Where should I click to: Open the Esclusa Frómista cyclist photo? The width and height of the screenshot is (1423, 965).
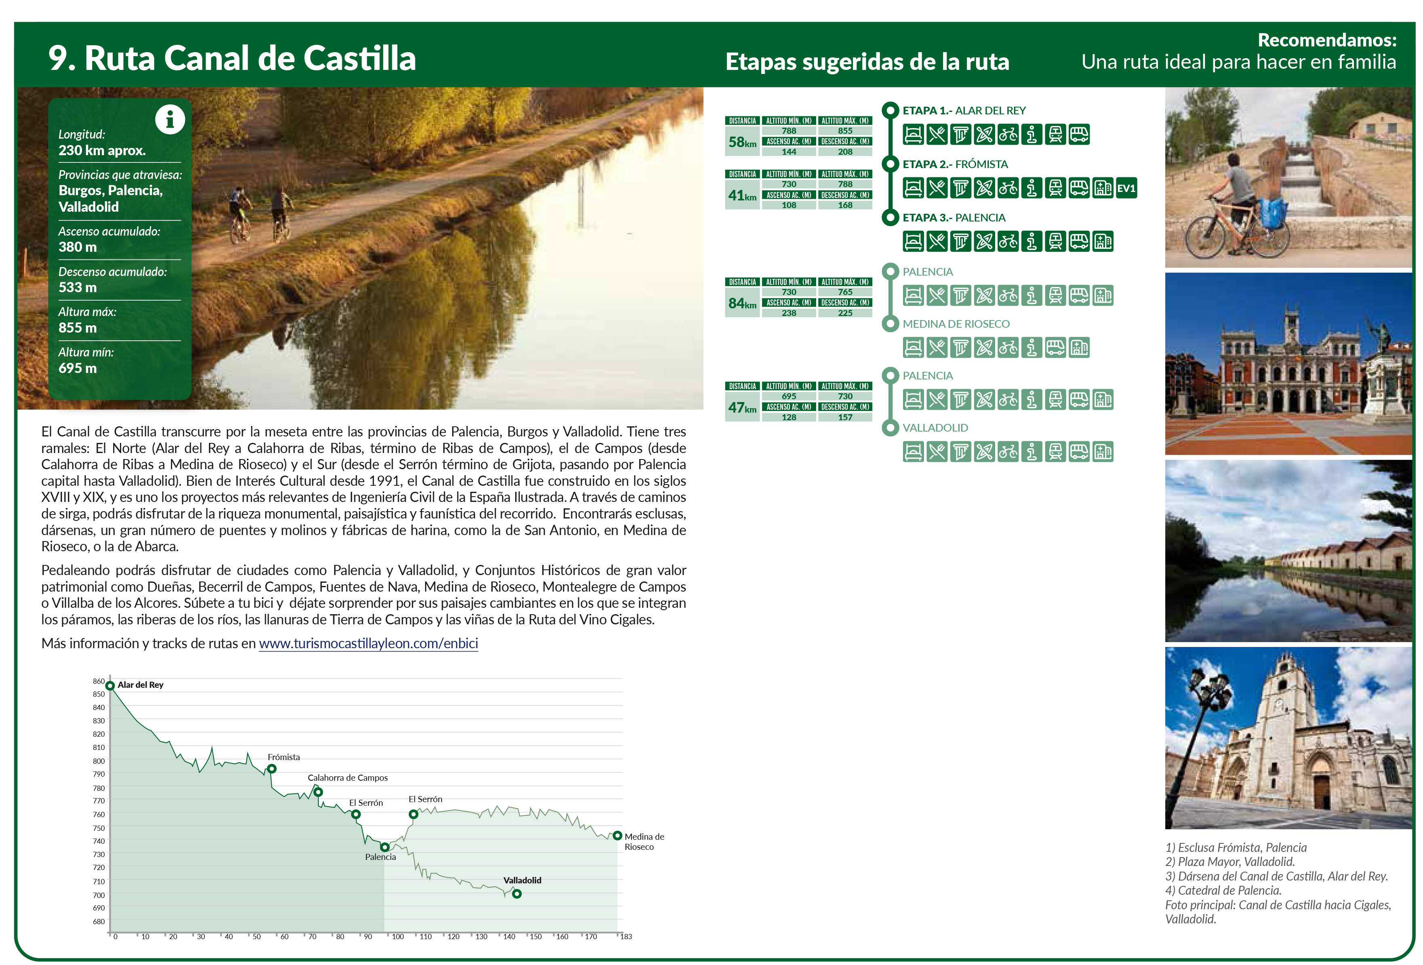click(1288, 177)
